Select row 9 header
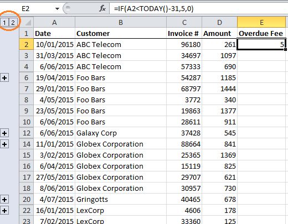The width and height of the screenshot is (288, 224). (x=27, y=111)
